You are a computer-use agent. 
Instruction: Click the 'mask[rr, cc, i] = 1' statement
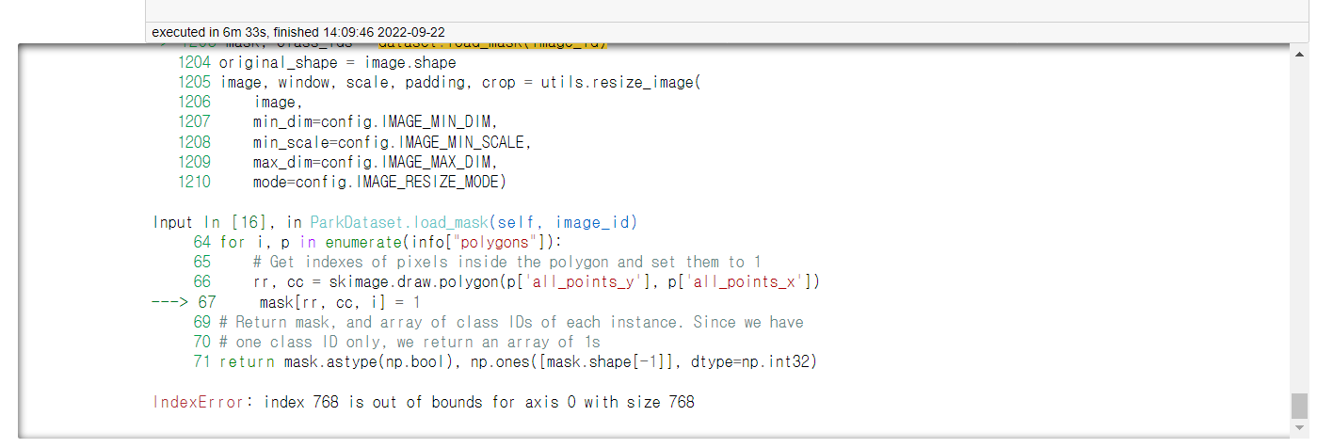tap(340, 302)
